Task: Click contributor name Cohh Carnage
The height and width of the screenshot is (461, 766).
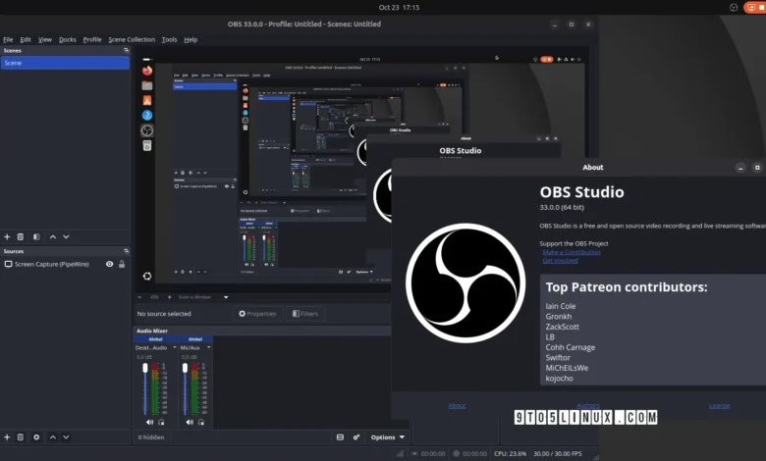Action: 571,347
